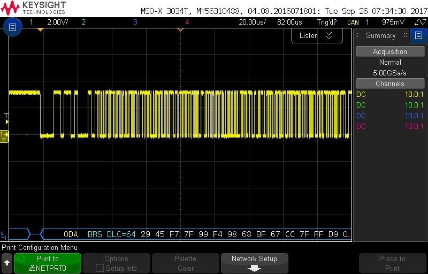The image size is (428, 274).
Task: Select channel 4 indicator in top bar
Action: pyautogui.click(x=187, y=22)
